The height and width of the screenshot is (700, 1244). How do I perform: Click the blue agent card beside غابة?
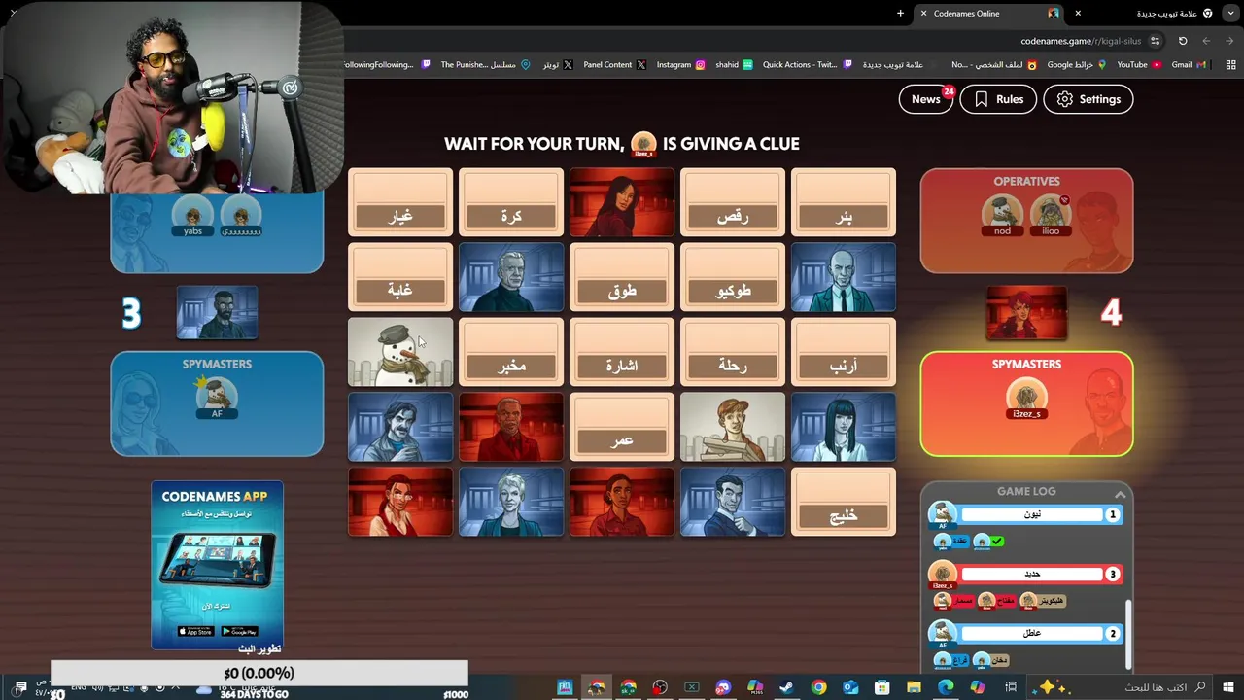pyautogui.click(x=511, y=277)
